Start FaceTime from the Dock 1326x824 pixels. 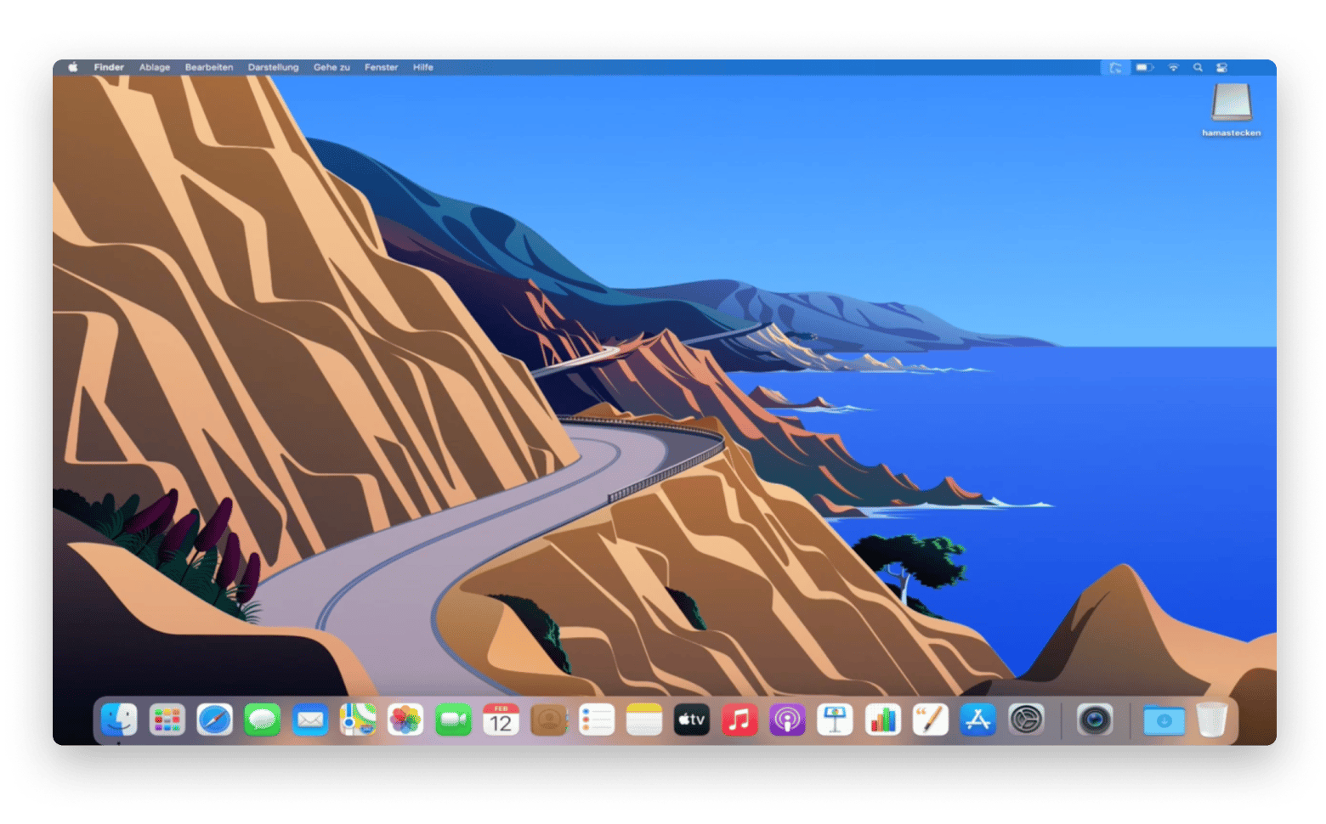[x=453, y=720]
